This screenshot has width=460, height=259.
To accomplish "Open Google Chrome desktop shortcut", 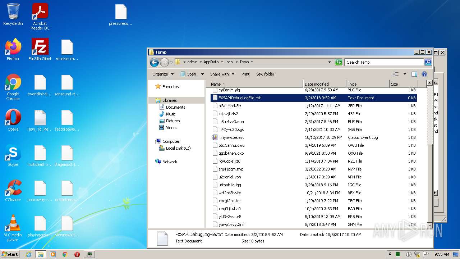I will (x=13, y=87).
